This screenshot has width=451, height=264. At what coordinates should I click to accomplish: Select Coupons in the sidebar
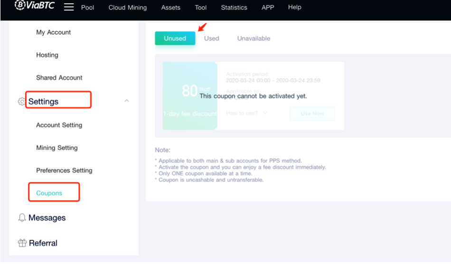[49, 193]
